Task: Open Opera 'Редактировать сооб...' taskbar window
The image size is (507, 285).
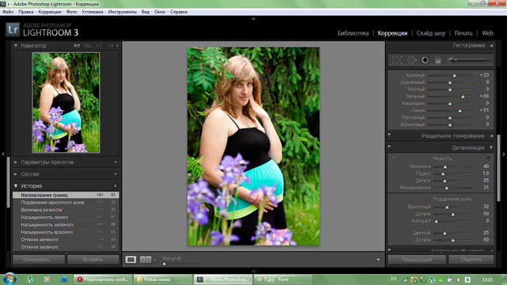Action: [103, 279]
